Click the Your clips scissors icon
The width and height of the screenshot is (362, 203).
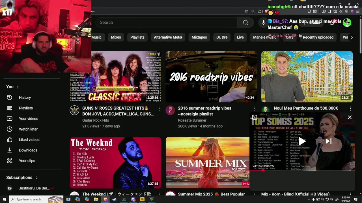pos(10,161)
